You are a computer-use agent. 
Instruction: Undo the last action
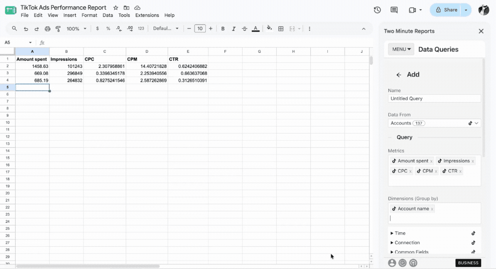(x=26, y=29)
